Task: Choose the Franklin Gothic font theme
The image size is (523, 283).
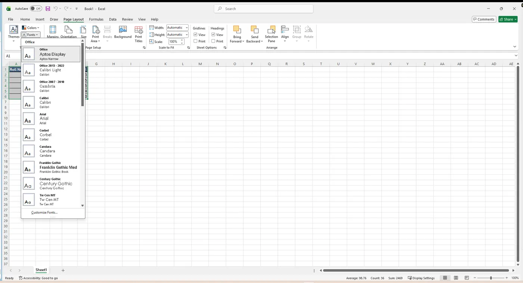Action: coord(51,167)
